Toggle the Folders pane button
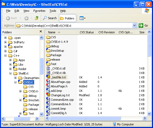 coord(68,18)
